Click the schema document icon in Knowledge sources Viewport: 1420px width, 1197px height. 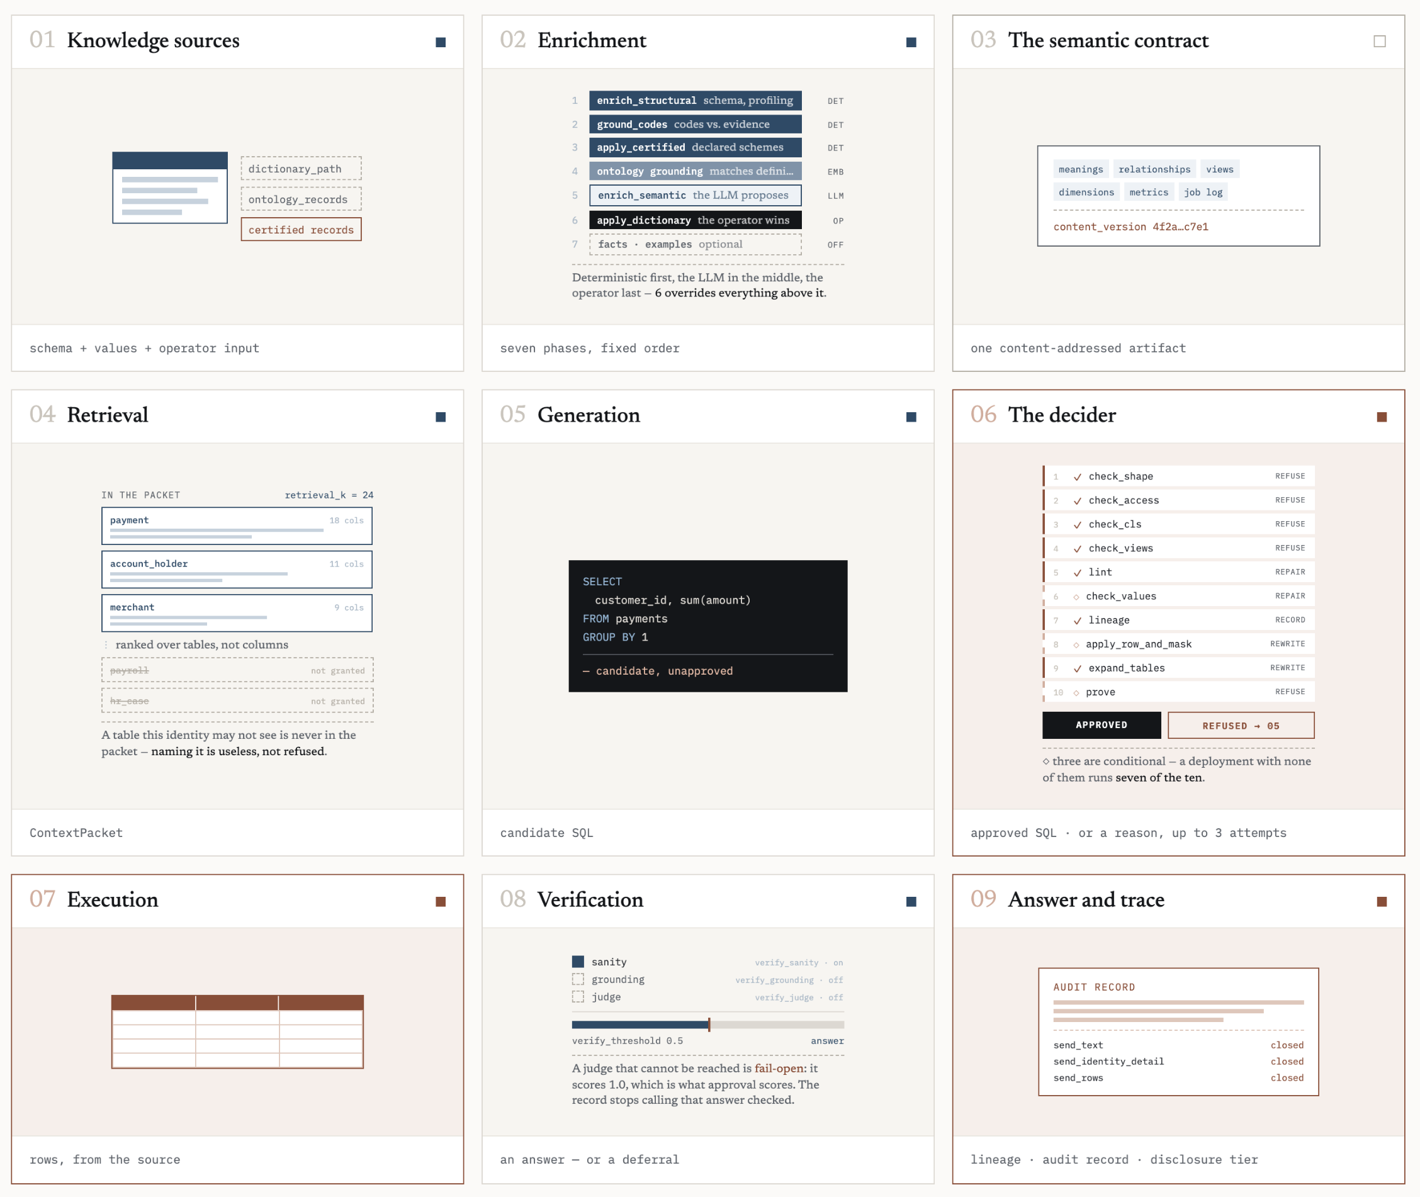(x=170, y=188)
